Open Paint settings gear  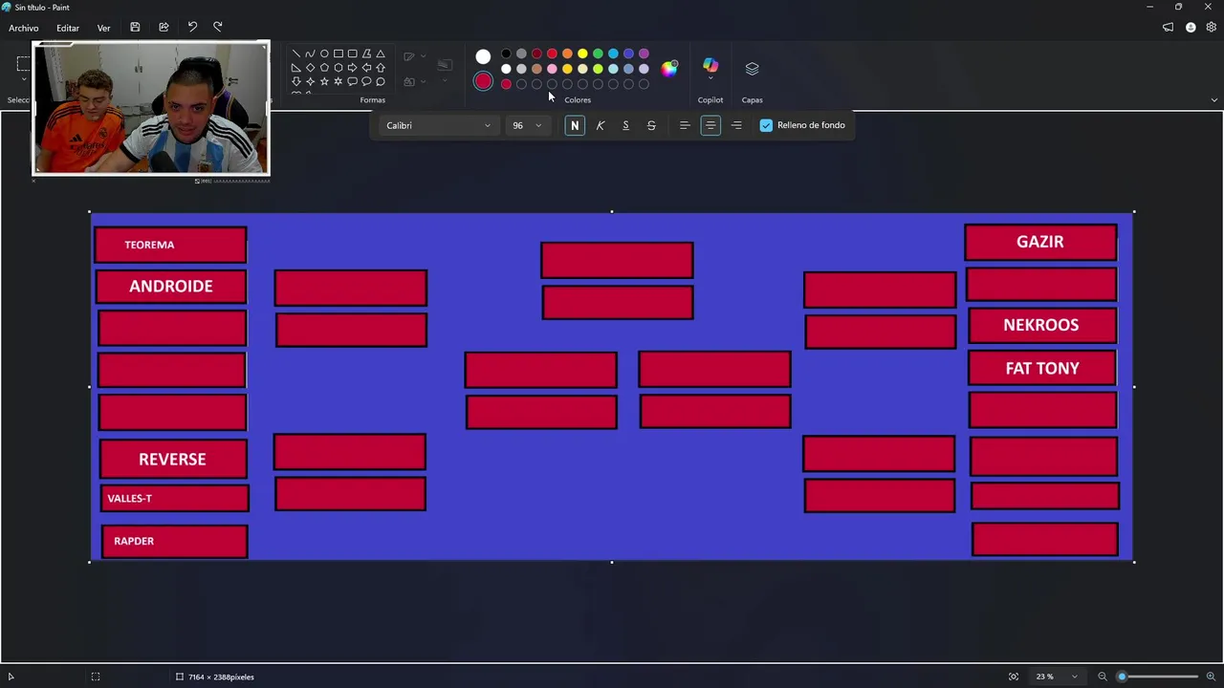coord(1212,28)
